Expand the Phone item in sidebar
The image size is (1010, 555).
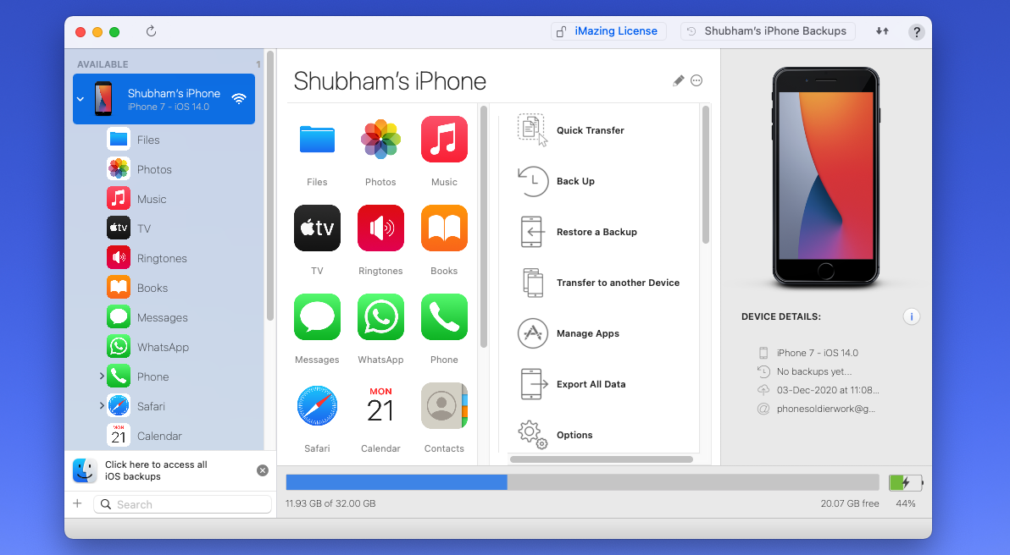point(101,376)
